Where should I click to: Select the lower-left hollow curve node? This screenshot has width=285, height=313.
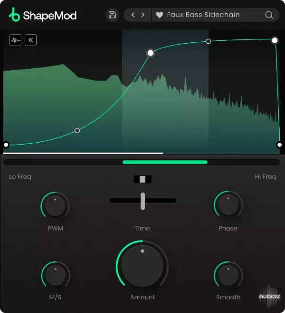click(x=77, y=130)
